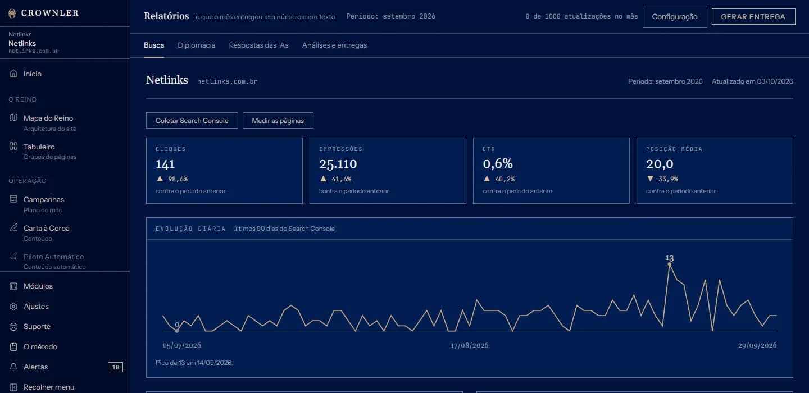Click the O método book icon
809x393 pixels.
[x=13, y=346]
